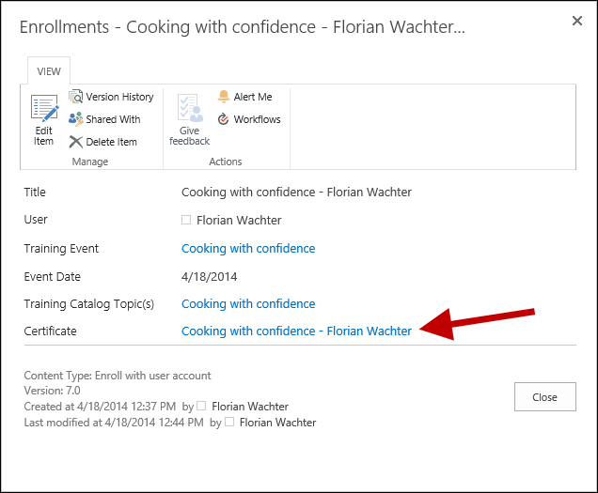The height and width of the screenshot is (493, 598).
Task: Click the Edit Item icon
Action: point(44,109)
